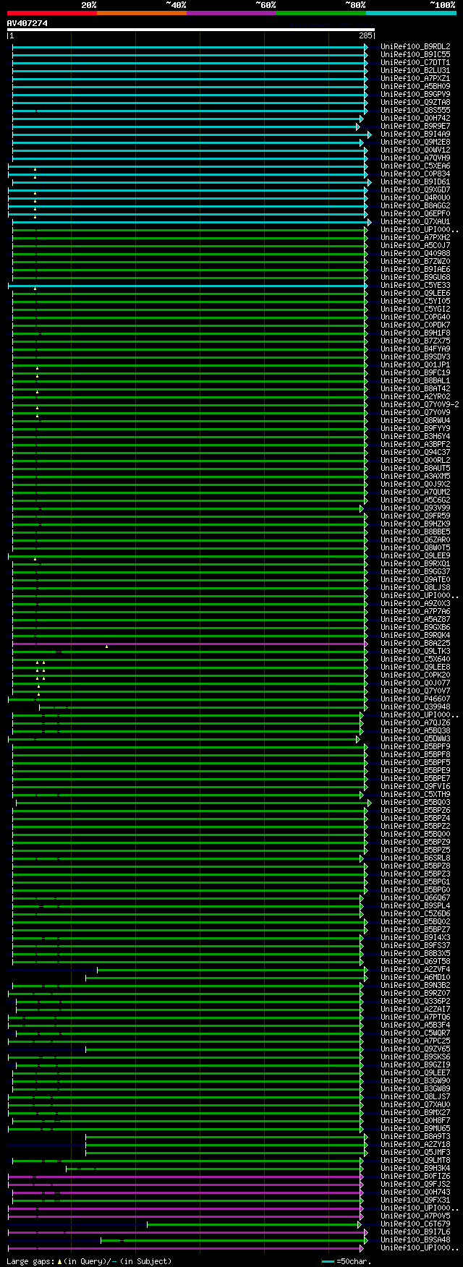Select hit label UniRef100_C5YE33
463x1267 pixels.
pos(415,285)
